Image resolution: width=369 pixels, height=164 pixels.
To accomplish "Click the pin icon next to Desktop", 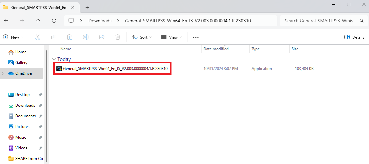I will [40, 95].
